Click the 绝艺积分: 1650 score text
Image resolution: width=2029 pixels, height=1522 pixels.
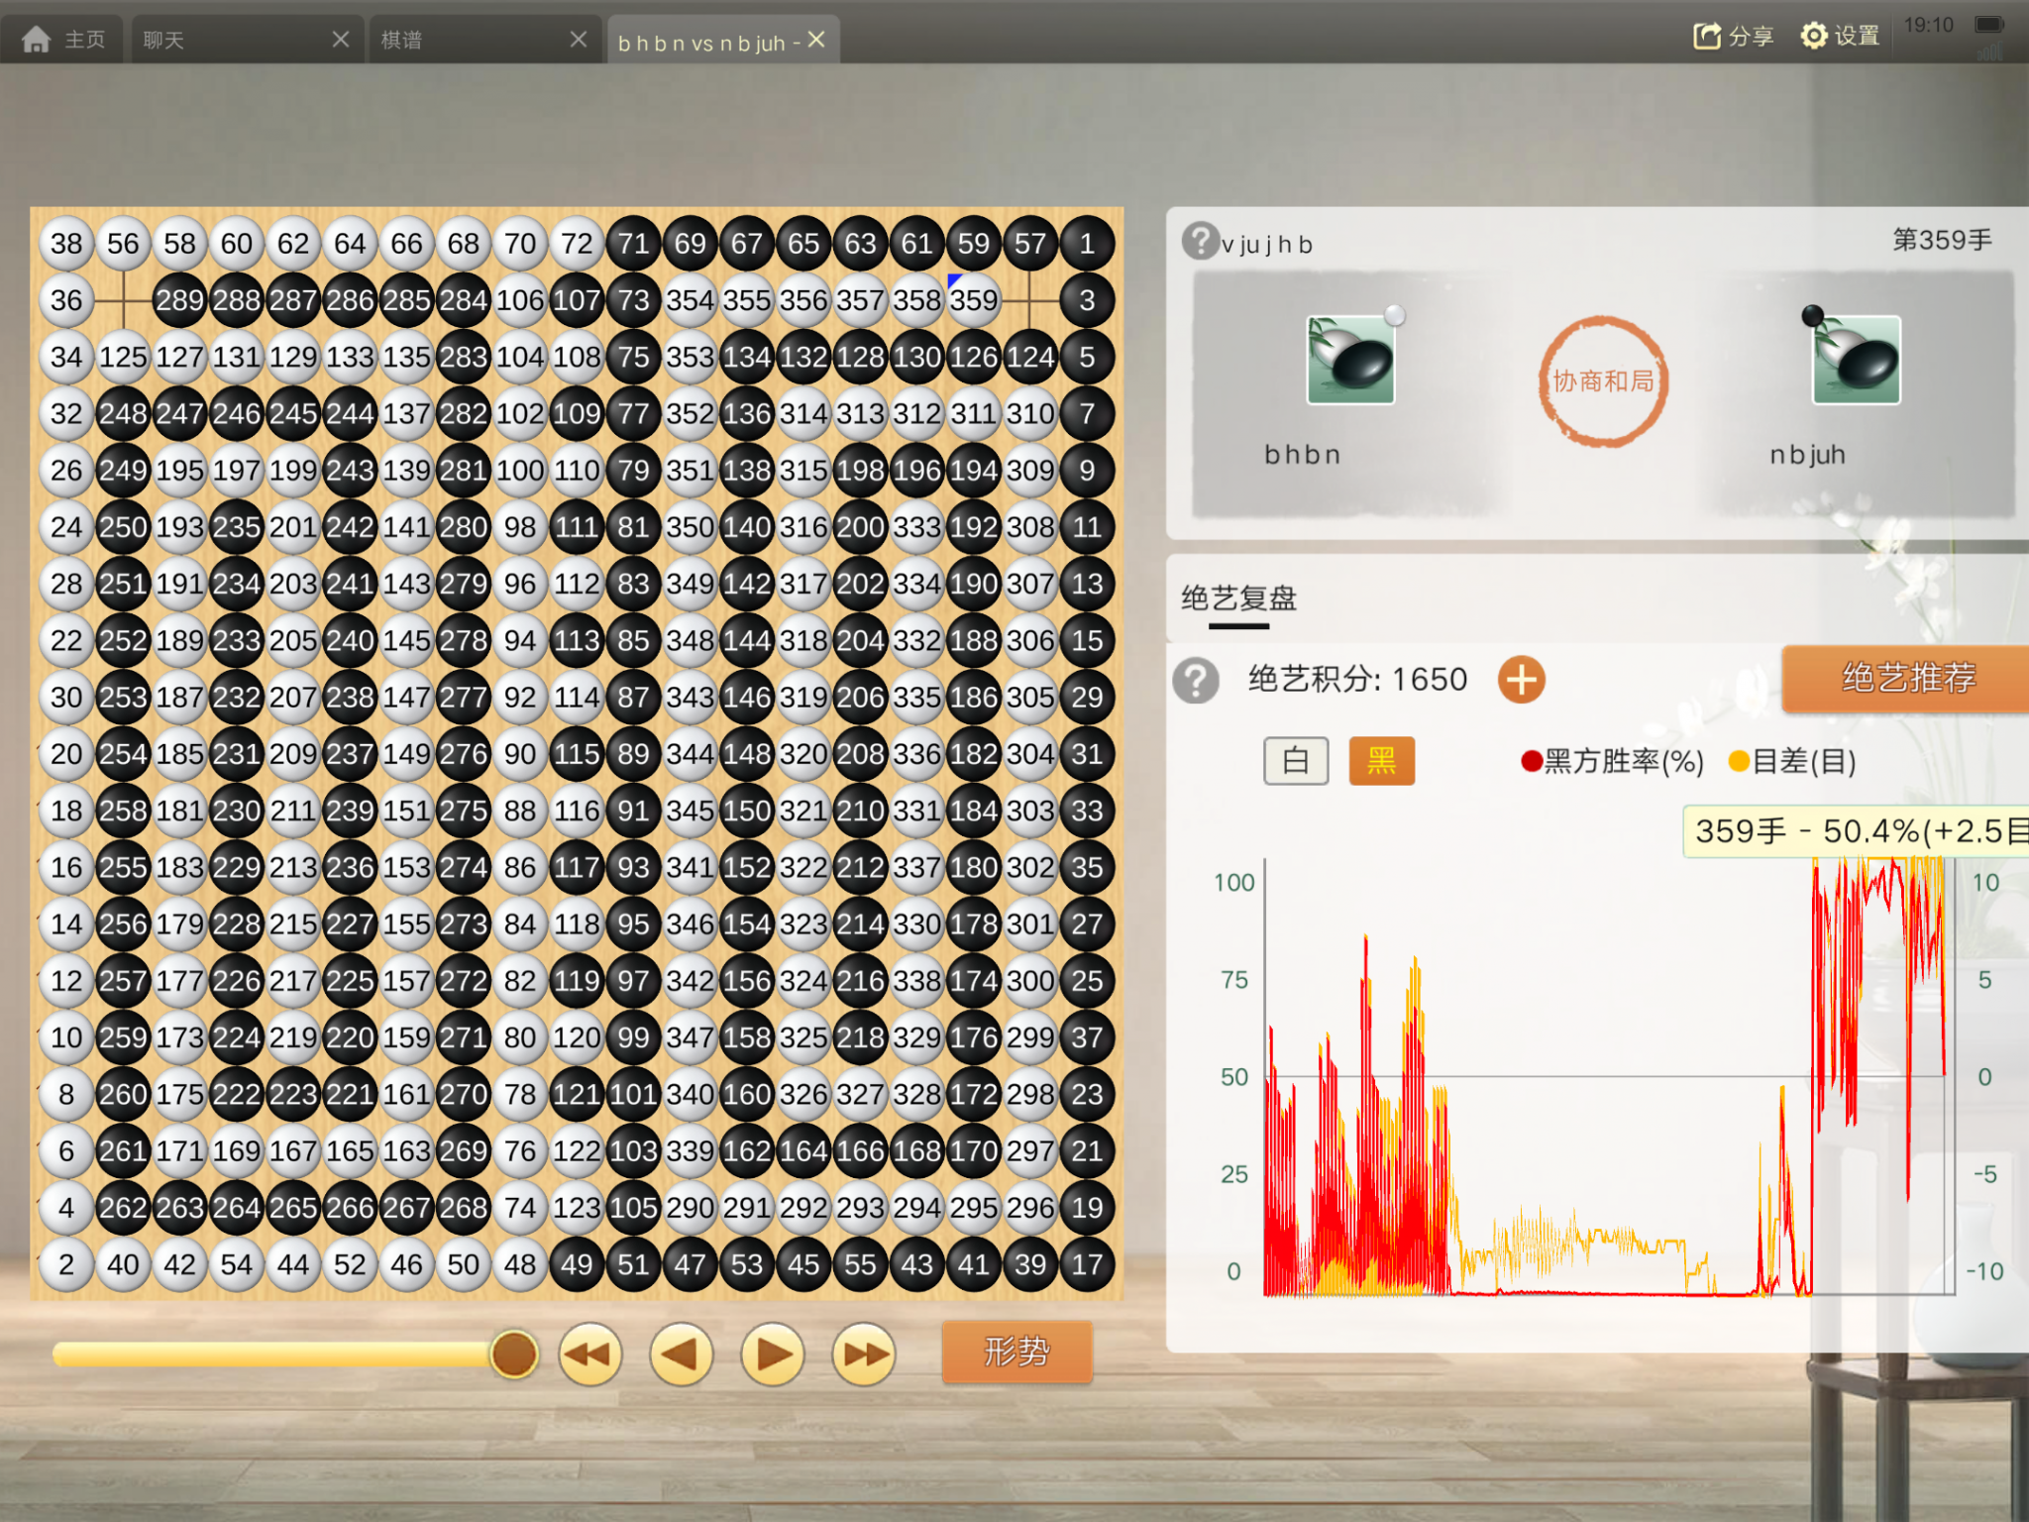coord(1357,680)
